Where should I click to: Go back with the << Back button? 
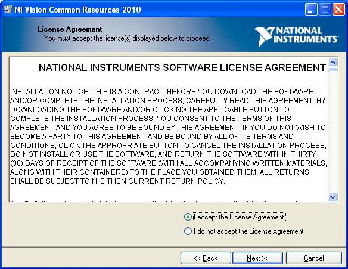[x=206, y=258]
